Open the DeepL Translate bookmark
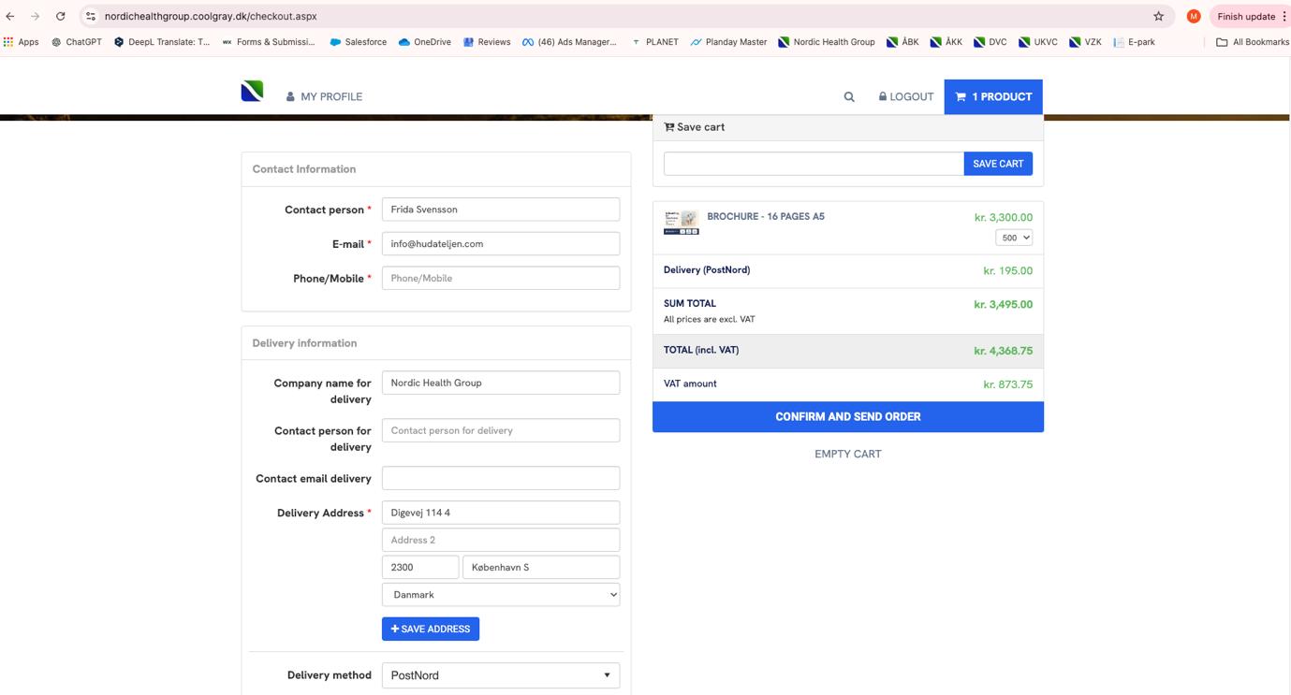Viewport: 1291px width, 695px height. click(162, 42)
